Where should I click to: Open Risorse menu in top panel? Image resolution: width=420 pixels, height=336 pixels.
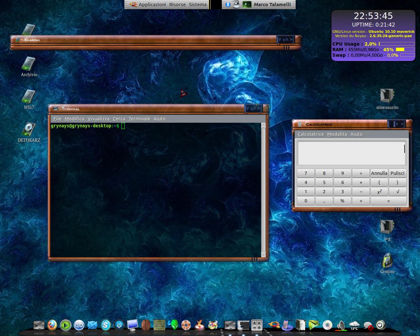pyautogui.click(x=178, y=5)
